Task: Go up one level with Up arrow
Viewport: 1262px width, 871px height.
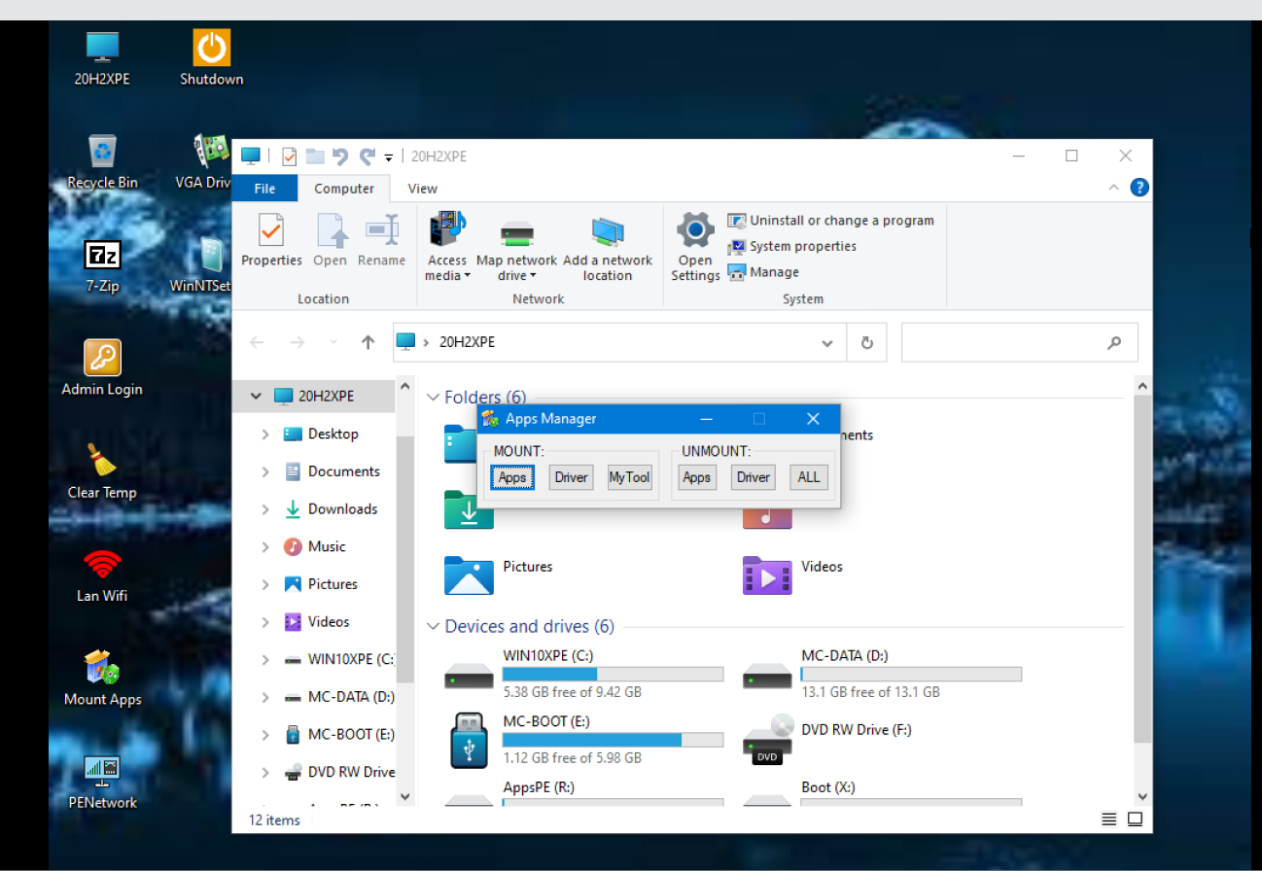Action: click(368, 342)
